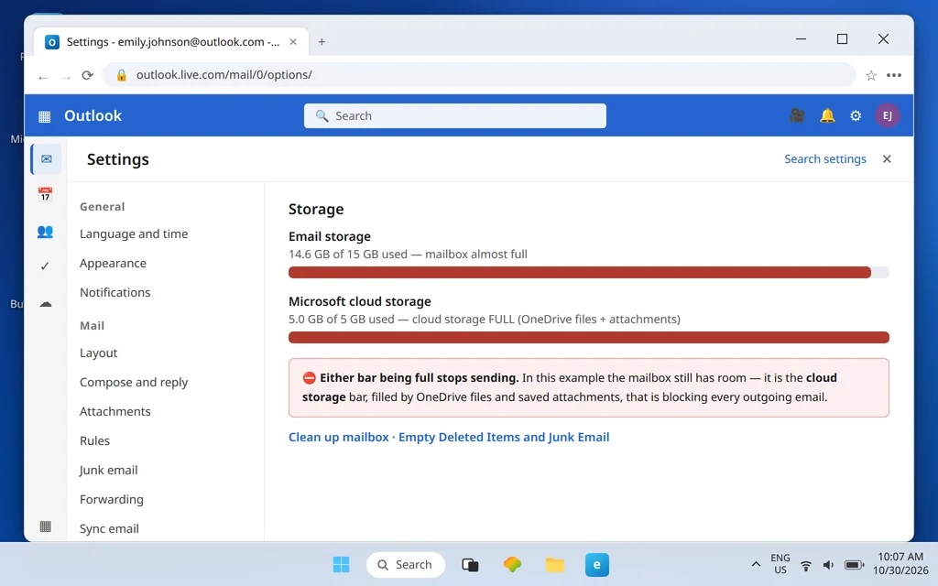Open Appearance settings
Viewport: 938px width, 586px height.
113,263
